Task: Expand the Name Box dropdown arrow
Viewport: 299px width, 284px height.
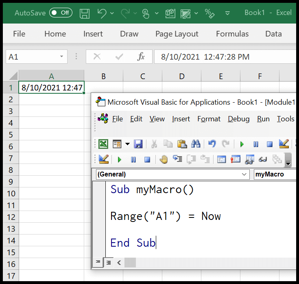Action: tap(61, 56)
